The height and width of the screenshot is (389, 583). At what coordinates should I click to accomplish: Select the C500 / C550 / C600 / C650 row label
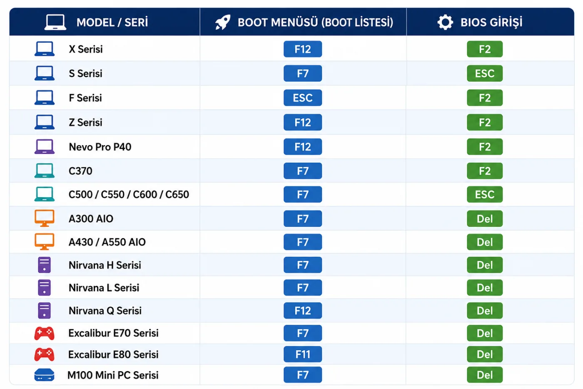point(129,195)
